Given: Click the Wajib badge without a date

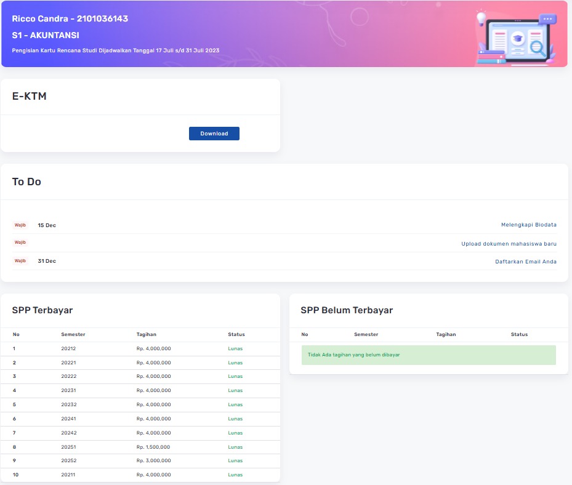Looking at the screenshot, I should coord(20,242).
